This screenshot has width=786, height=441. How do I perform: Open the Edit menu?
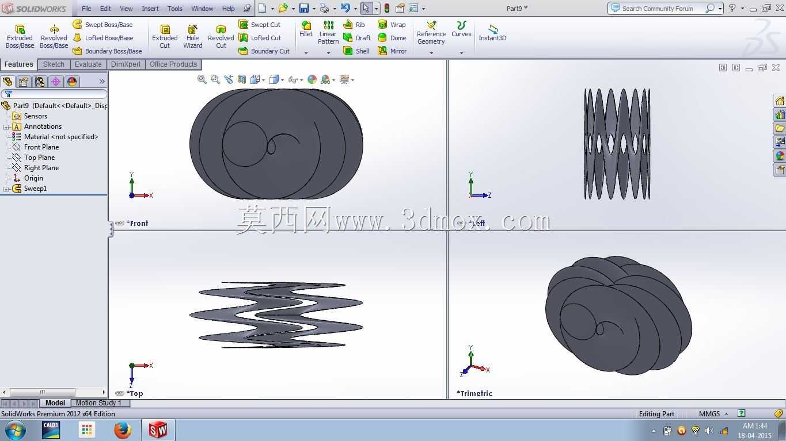pyautogui.click(x=105, y=9)
